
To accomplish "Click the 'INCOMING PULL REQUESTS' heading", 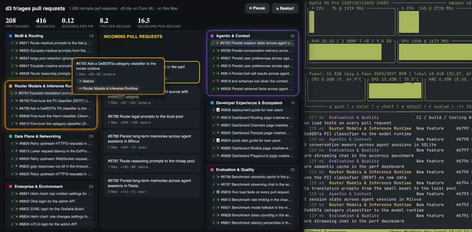I will click(x=133, y=36).
